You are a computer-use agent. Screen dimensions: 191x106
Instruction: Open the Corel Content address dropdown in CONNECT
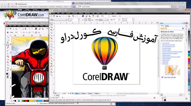[170, 6]
